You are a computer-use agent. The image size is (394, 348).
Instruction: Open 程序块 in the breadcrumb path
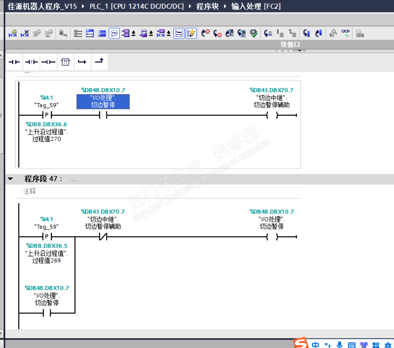pyautogui.click(x=207, y=6)
